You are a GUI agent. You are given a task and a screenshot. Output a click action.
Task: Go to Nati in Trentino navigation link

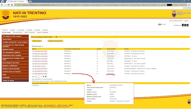pos(30,33)
